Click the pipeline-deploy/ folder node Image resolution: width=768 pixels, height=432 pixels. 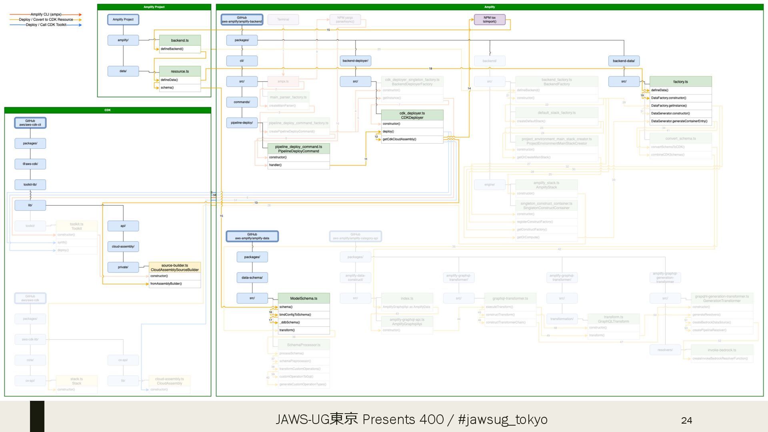coord(242,123)
